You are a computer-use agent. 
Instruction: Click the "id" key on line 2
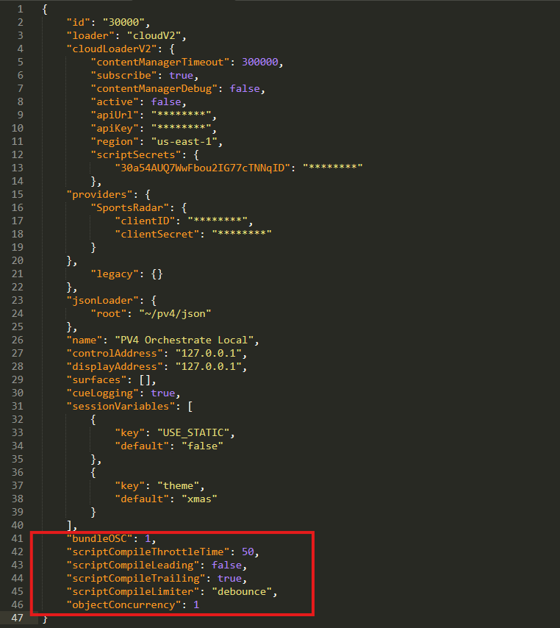pyautogui.click(x=79, y=22)
